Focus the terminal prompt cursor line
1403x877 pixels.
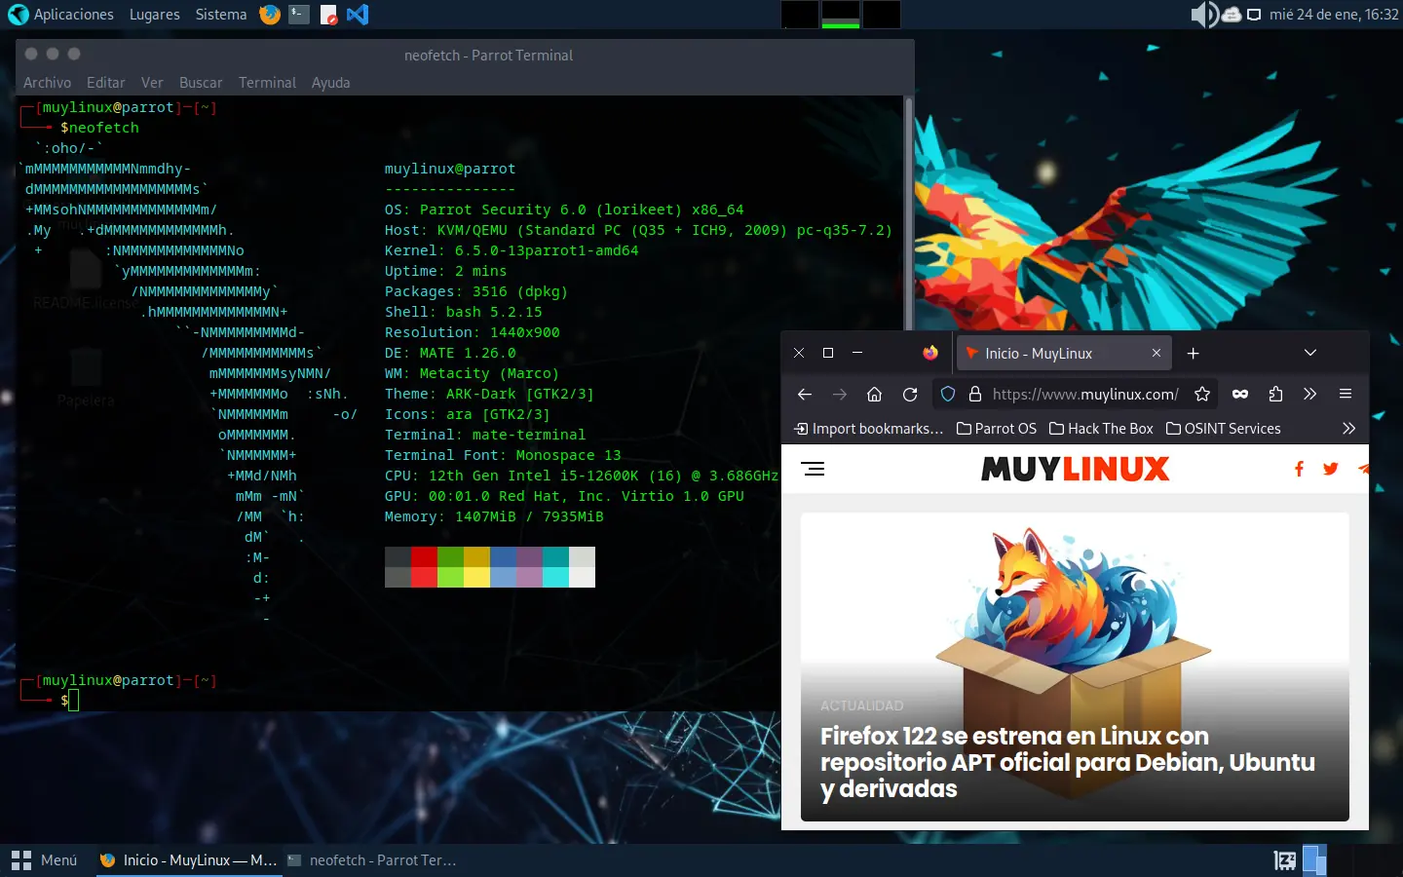point(71,700)
